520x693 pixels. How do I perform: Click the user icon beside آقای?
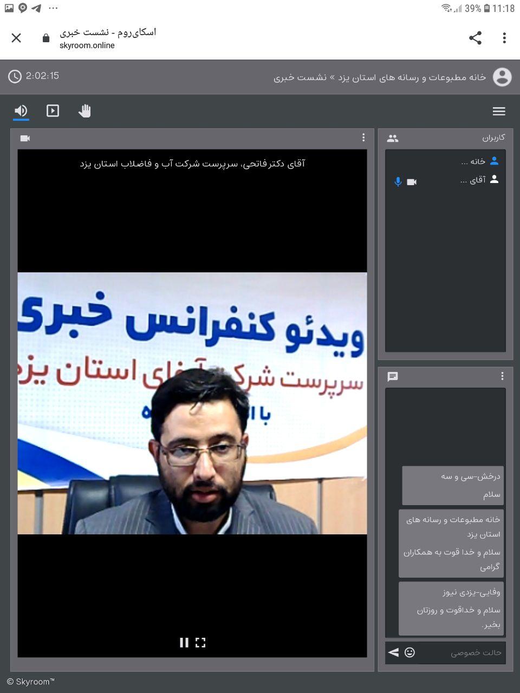[x=494, y=180]
